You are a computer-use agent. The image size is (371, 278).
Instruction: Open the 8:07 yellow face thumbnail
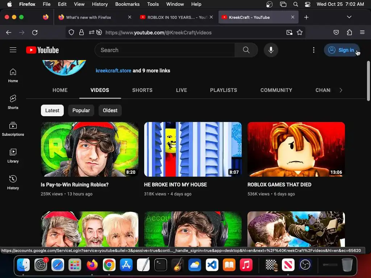193,149
